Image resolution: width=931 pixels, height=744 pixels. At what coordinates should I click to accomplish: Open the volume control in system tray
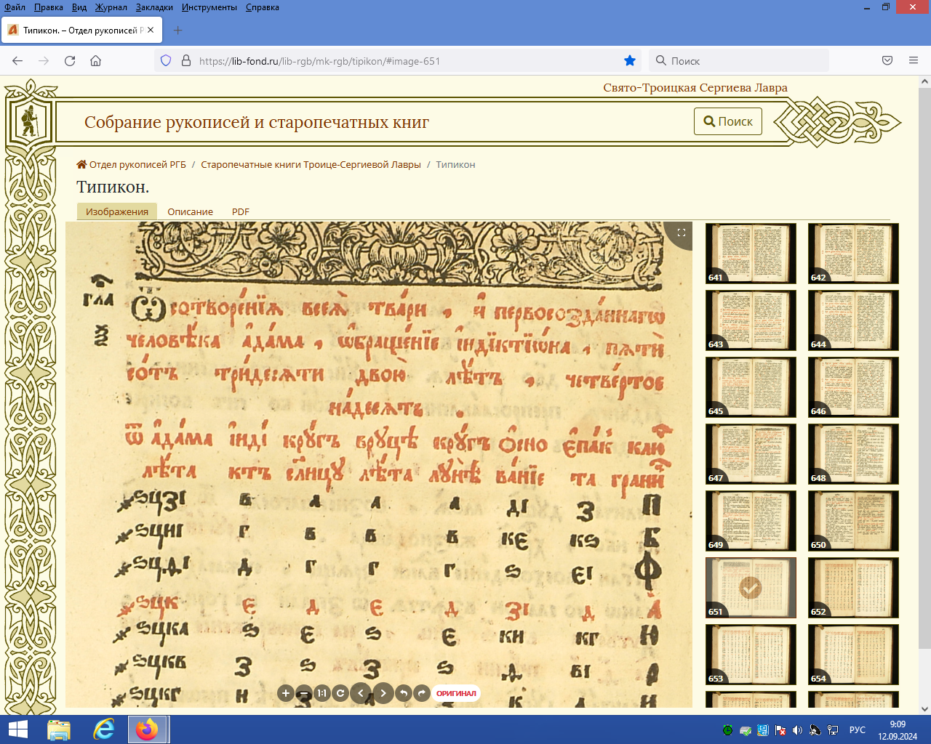tap(798, 730)
